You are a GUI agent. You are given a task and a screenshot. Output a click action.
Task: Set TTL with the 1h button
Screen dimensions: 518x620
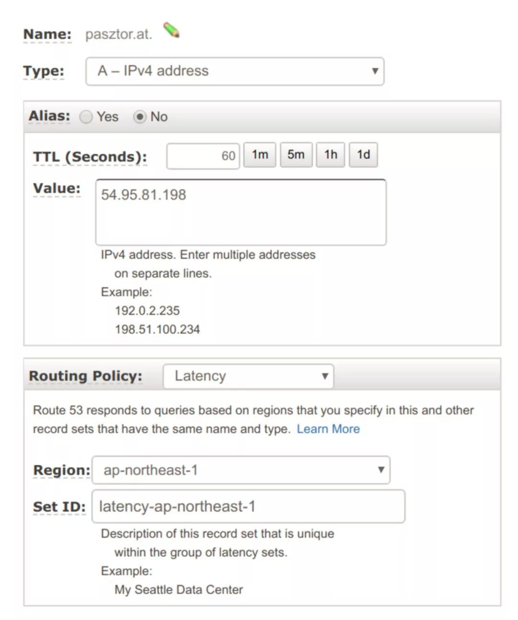pyautogui.click(x=330, y=155)
